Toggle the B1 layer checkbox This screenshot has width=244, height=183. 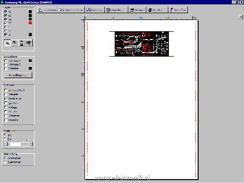[x=6, y=16]
